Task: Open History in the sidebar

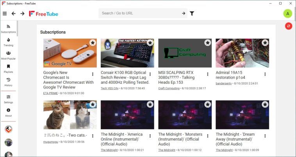Action: tap(9, 82)
